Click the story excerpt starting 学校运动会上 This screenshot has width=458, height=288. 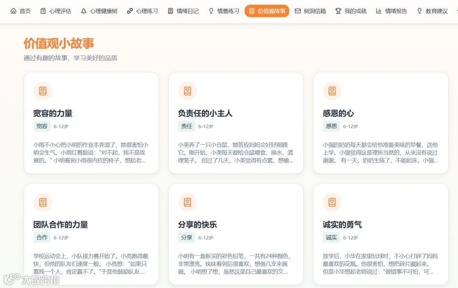point(91,264)
